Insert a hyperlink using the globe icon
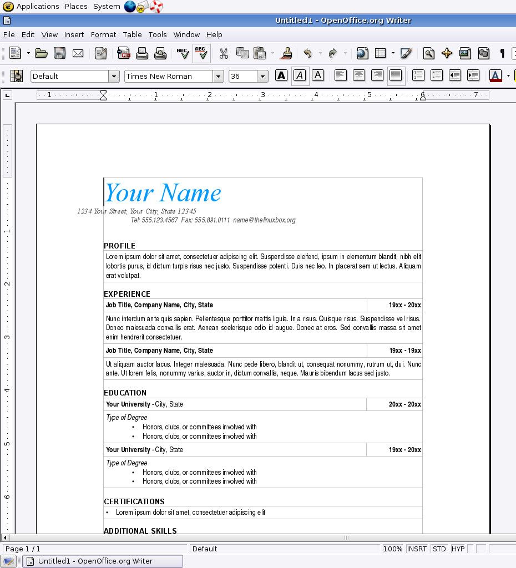Screen dimensions: 516x568 362,54
